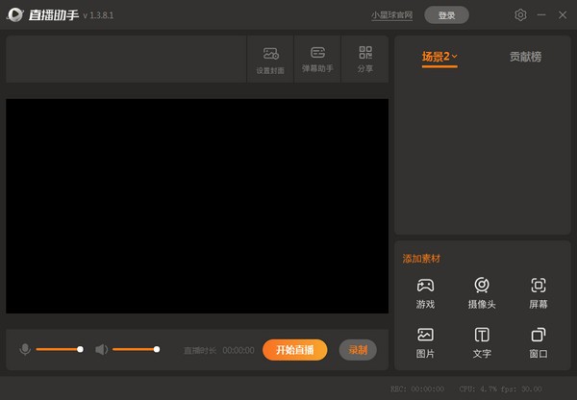Viewport: 577px width, 400px height.
Task: Mute the speaker volume icon
Action: coord(101,349)
